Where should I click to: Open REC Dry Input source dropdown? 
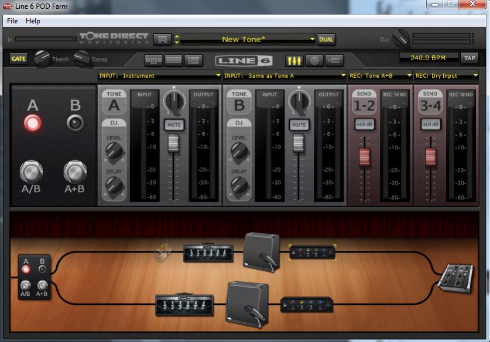[446, 75]
